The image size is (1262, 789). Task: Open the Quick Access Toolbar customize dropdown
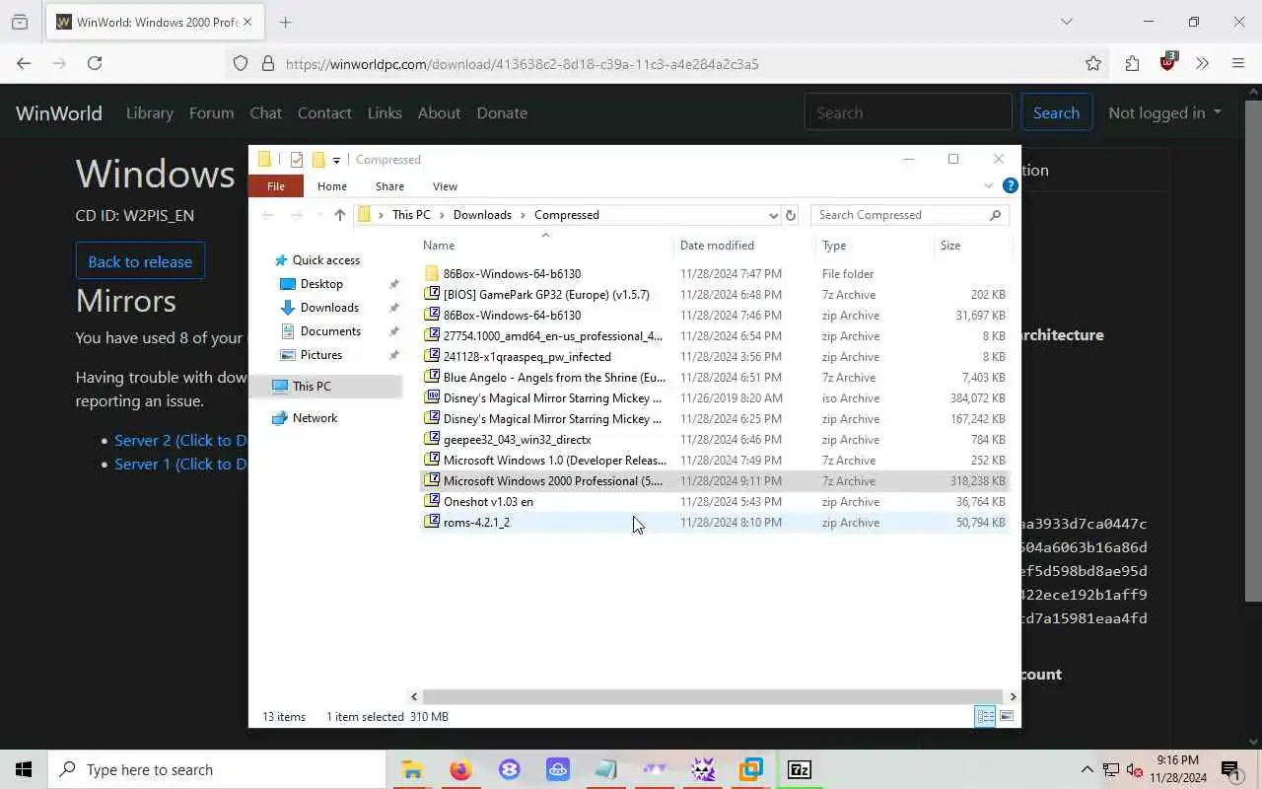336,160
